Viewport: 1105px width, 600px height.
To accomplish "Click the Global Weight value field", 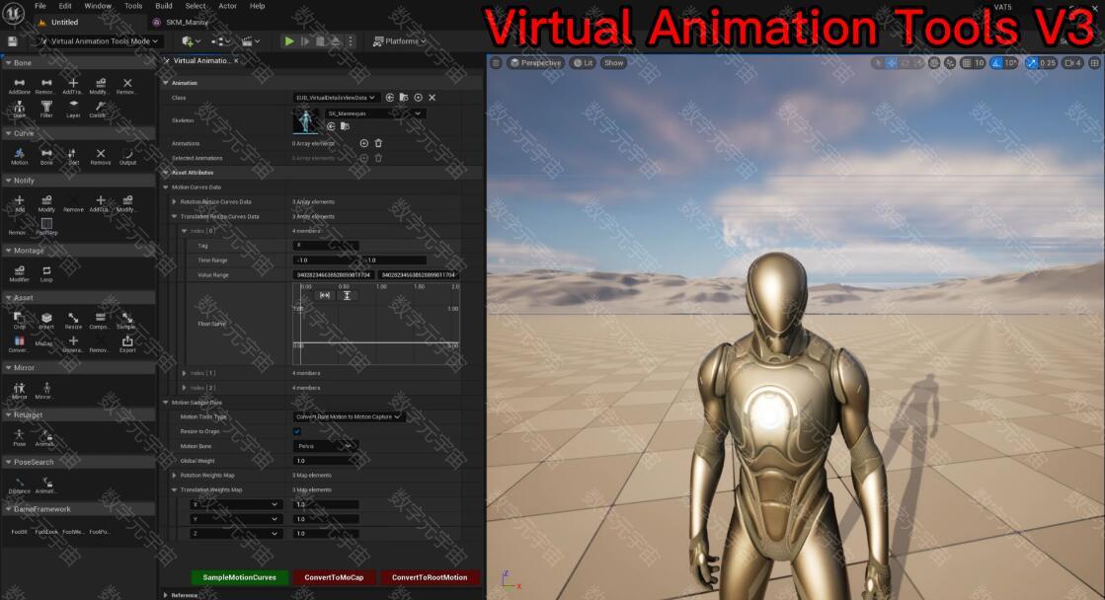I will coord(326,461).
